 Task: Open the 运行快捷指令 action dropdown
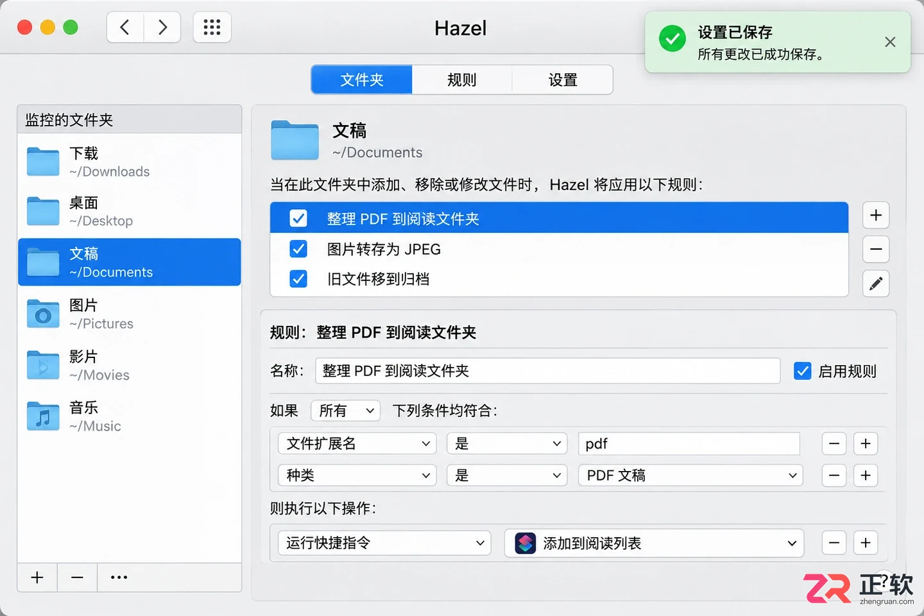pos(384,543)
